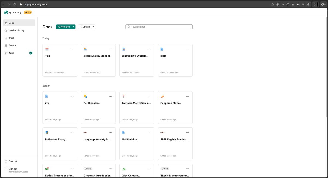
Task: Open Peppered Moth doc's three-dot menu
Action: pyautogui.click(x=188, y=96)
